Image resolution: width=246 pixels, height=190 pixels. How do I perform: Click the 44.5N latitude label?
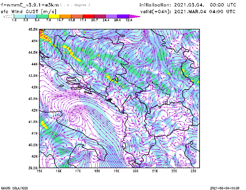coord(33,52)
